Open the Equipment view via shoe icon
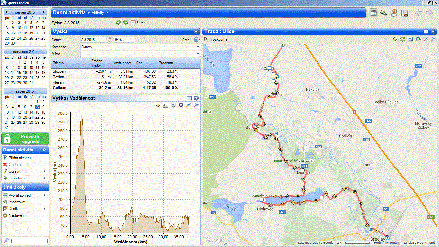439x247 pixels. coord(383,13)
